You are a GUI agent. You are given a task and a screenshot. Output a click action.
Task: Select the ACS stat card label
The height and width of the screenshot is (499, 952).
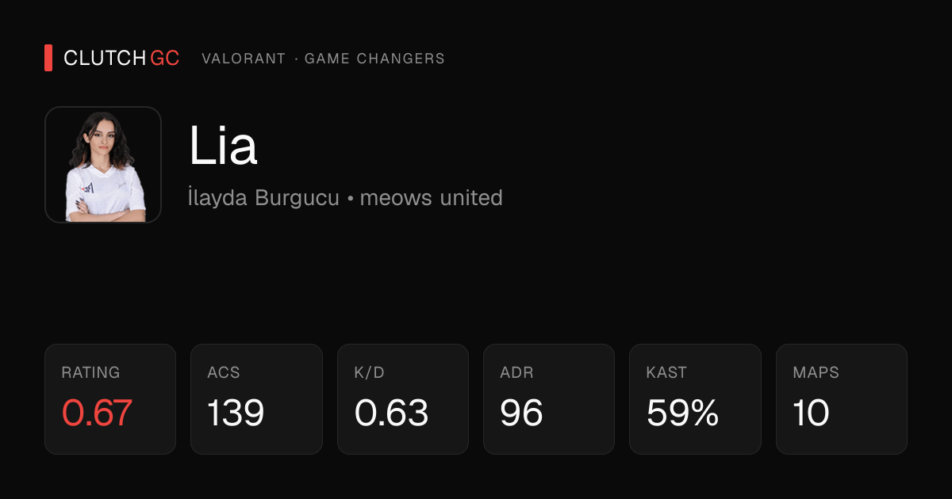click(x=224, y=372)
